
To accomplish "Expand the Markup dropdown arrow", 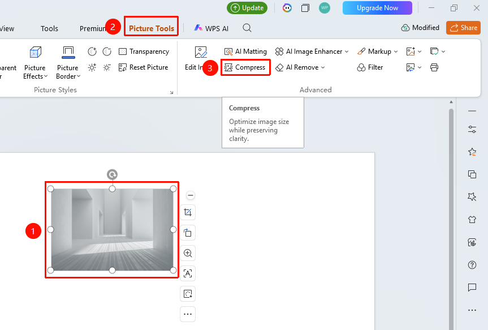I will (x=396, y=52).
